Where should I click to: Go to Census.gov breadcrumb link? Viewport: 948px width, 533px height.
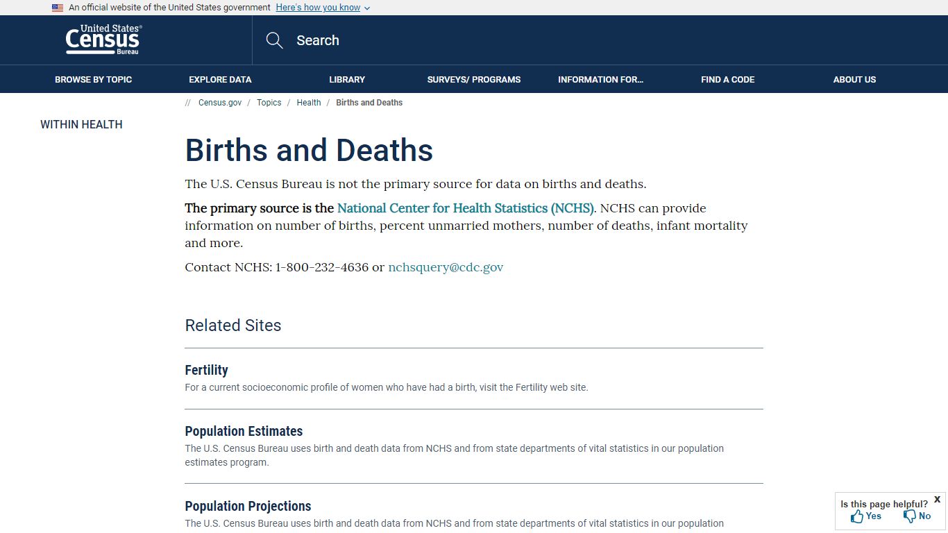click(x=220, y=103)
